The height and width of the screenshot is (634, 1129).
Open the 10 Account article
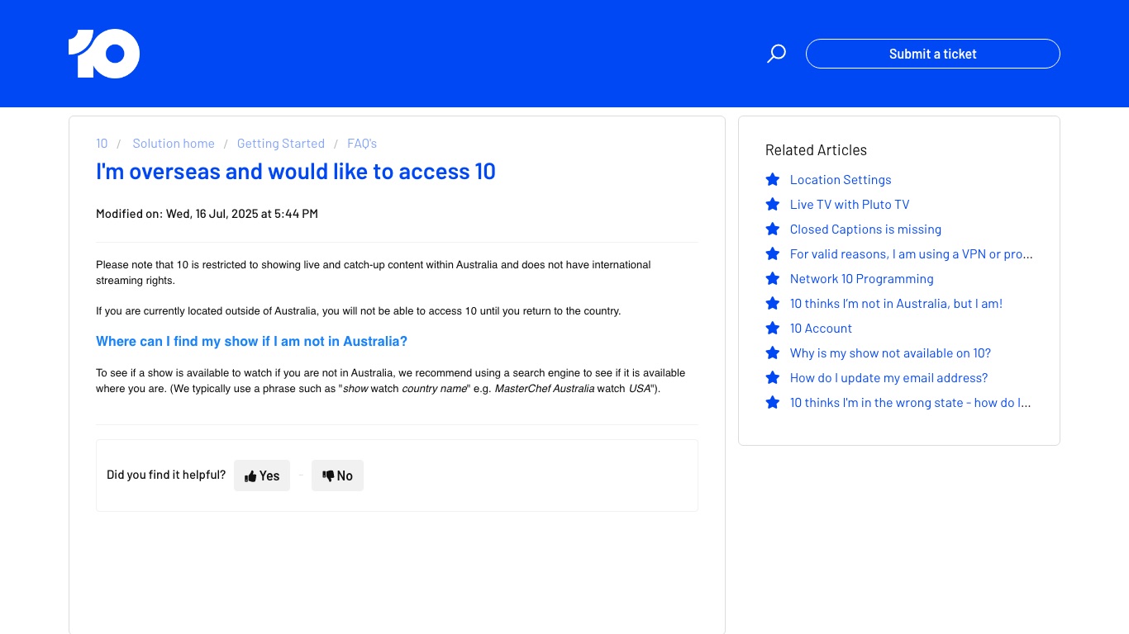tap(821, 329)
